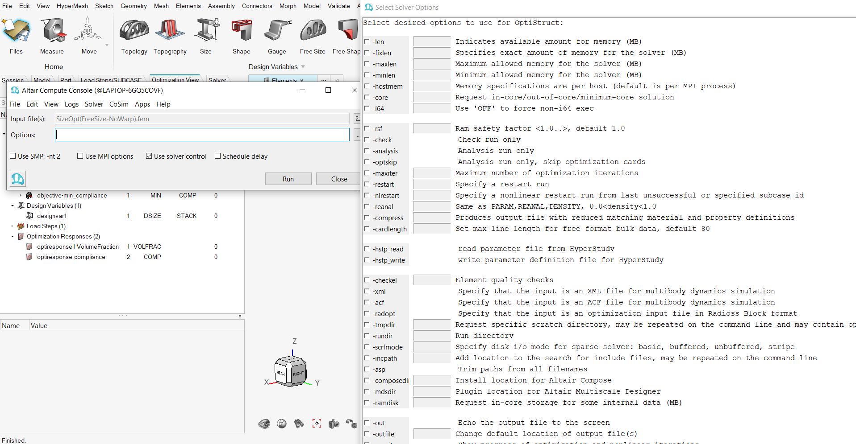The width and height of the screenshot is (856, 444).
Task: Collapse the Optimization Responses tree node
Action: coord(13,236)
